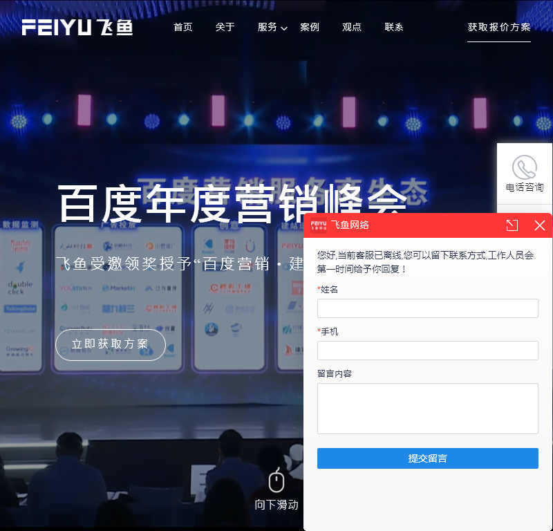
Task: Focus the 姓名 input field
Action: 427,308
